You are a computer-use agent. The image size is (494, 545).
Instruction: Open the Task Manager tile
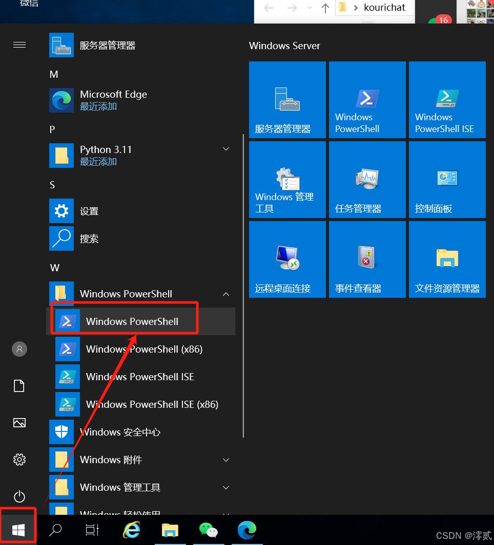click(x=367, y=180)
